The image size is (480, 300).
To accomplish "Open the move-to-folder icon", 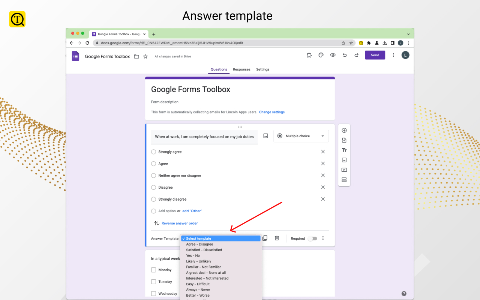I will (x=136, y=57).
